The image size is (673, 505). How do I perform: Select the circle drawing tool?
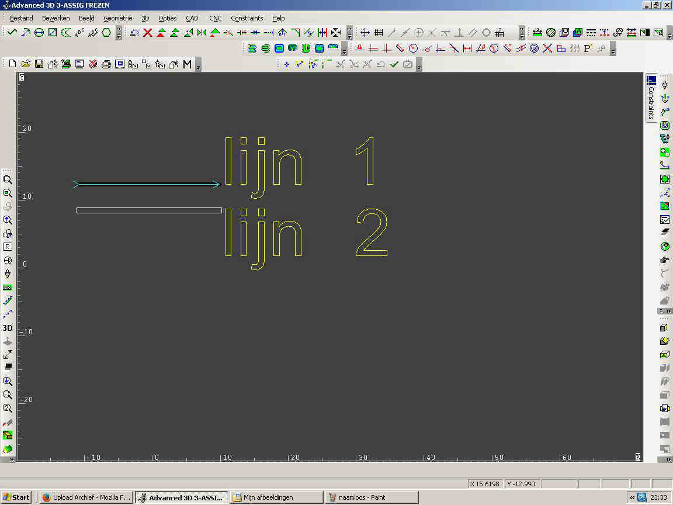click(x=39, y=33)
